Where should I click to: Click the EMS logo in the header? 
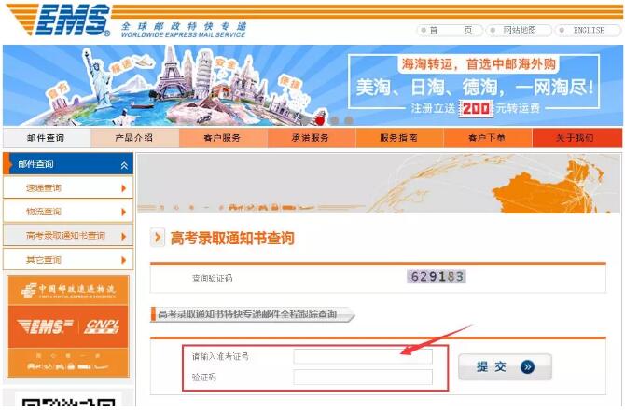pyautogui.click(x=60, y=21)
